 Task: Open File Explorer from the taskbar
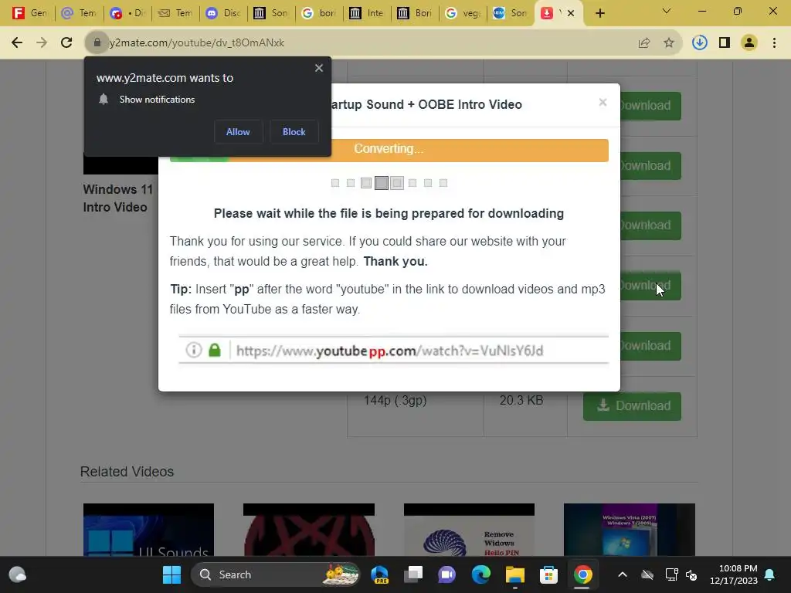(515, 574)
